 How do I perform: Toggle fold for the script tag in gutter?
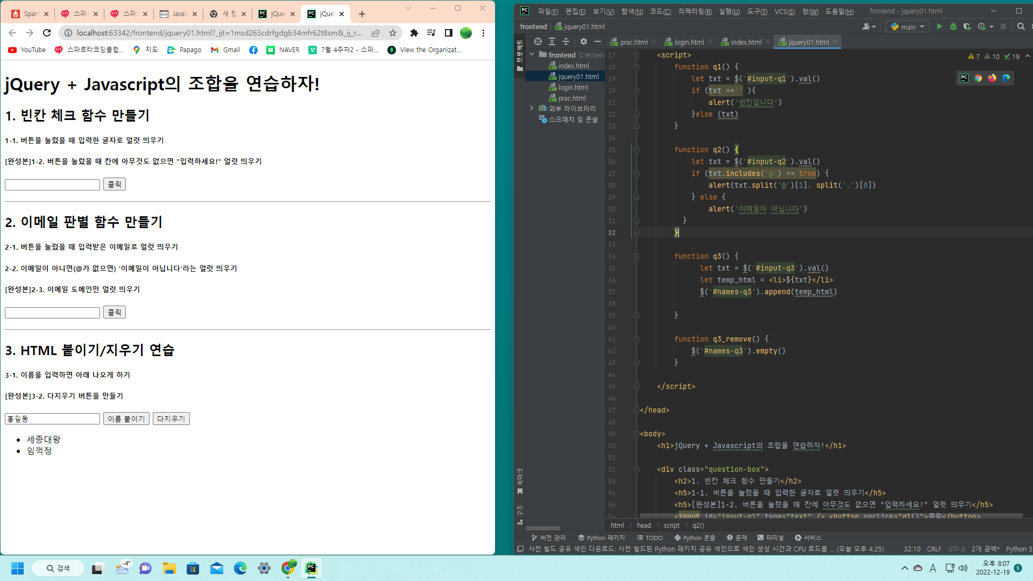636,55
